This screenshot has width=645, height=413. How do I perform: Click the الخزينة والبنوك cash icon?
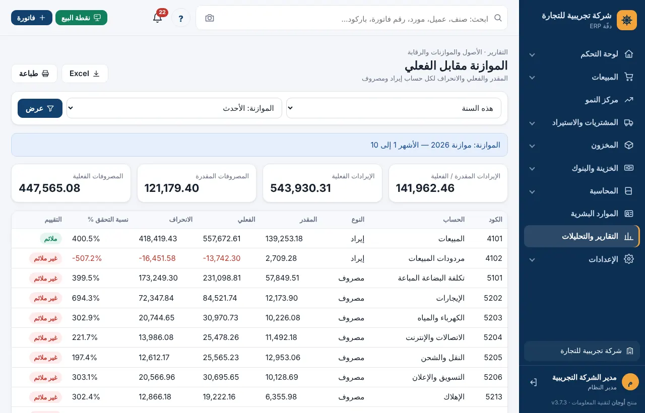tap(628, 168)
